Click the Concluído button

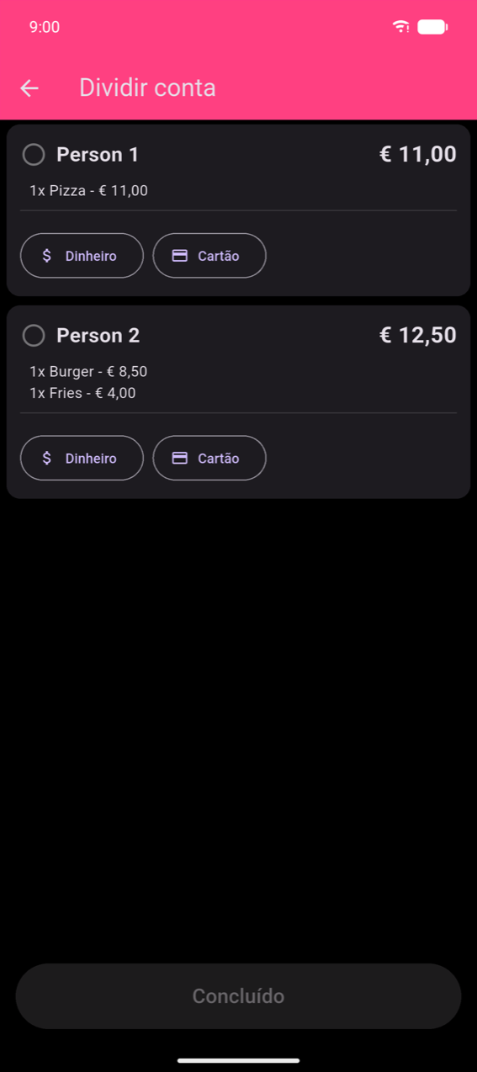pos(238,996)
